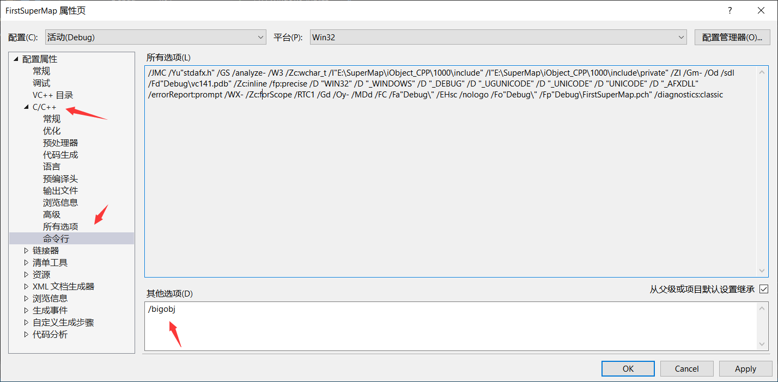Open the 平台 dropdown showing Win32
This screenshot has height=382, width=778.
click(681, 37)
